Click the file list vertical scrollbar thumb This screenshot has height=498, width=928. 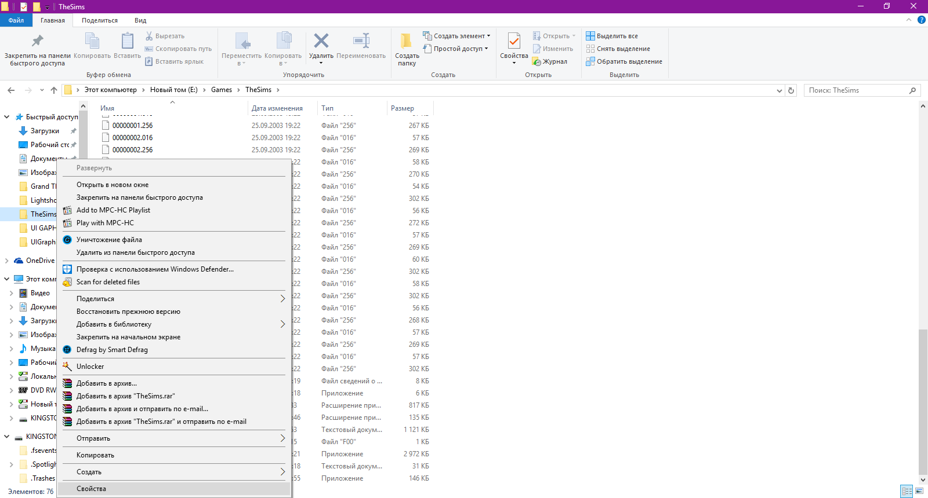click(x=923, y=401)
